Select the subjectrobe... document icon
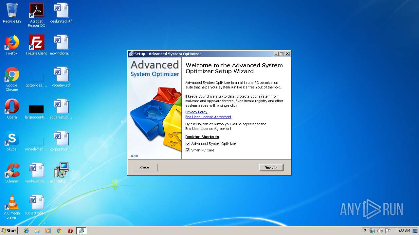The width and height of the screenshot is (419, 235). coord(36,205)
